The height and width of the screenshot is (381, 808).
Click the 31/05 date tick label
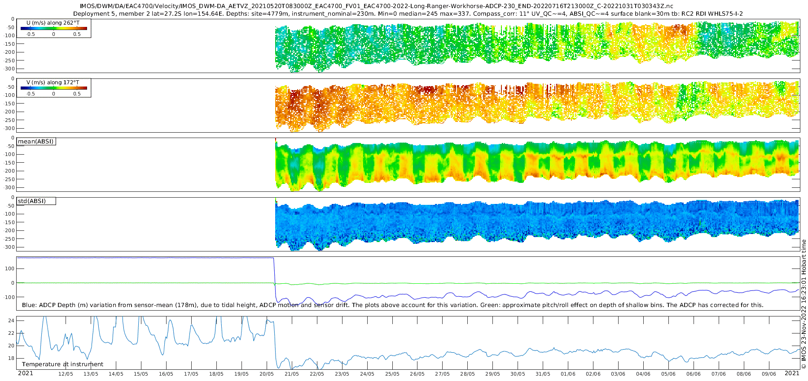(x=543, y=374)
